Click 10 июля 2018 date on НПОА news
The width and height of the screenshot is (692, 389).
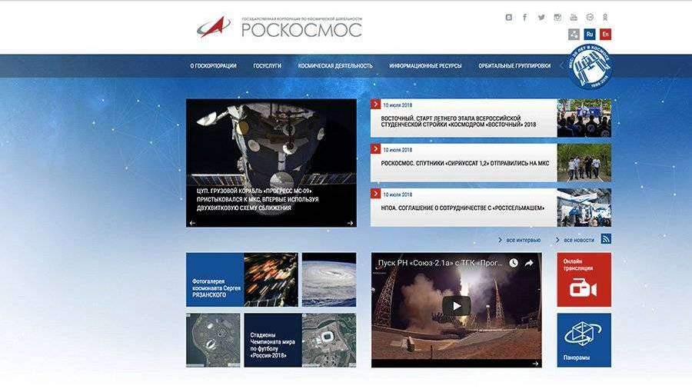tap(398, 194)
